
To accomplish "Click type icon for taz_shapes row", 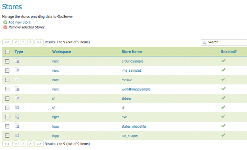I will (18, 135).
